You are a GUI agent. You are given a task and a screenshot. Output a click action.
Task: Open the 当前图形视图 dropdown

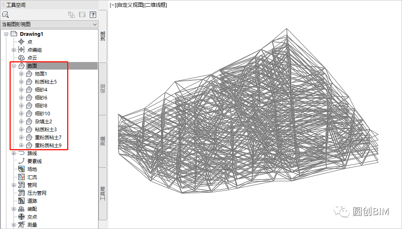tap(50, 24)
